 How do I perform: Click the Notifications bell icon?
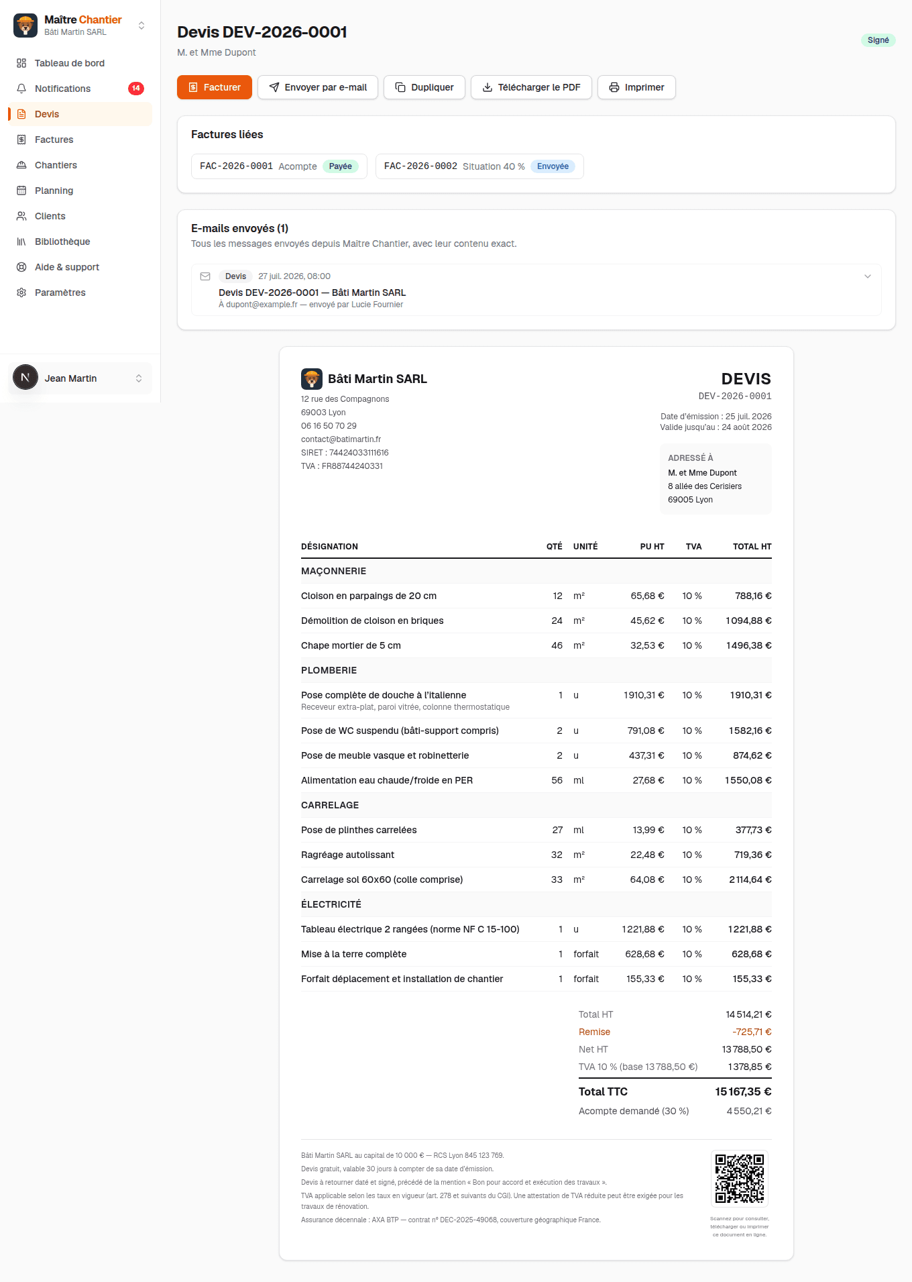tap(21, 89)
